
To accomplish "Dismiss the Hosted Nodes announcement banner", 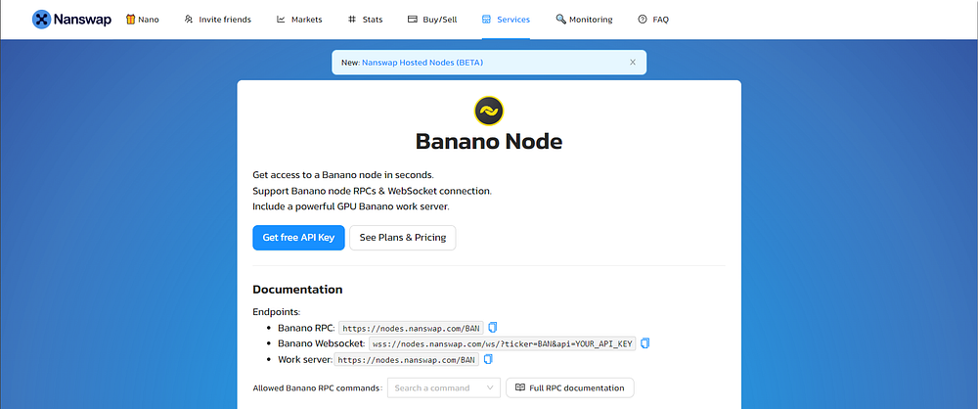I will tap(633, 63).
